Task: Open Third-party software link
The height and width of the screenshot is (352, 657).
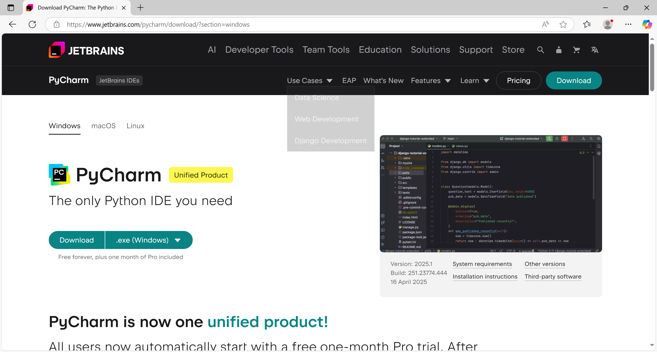Action: 553,277
